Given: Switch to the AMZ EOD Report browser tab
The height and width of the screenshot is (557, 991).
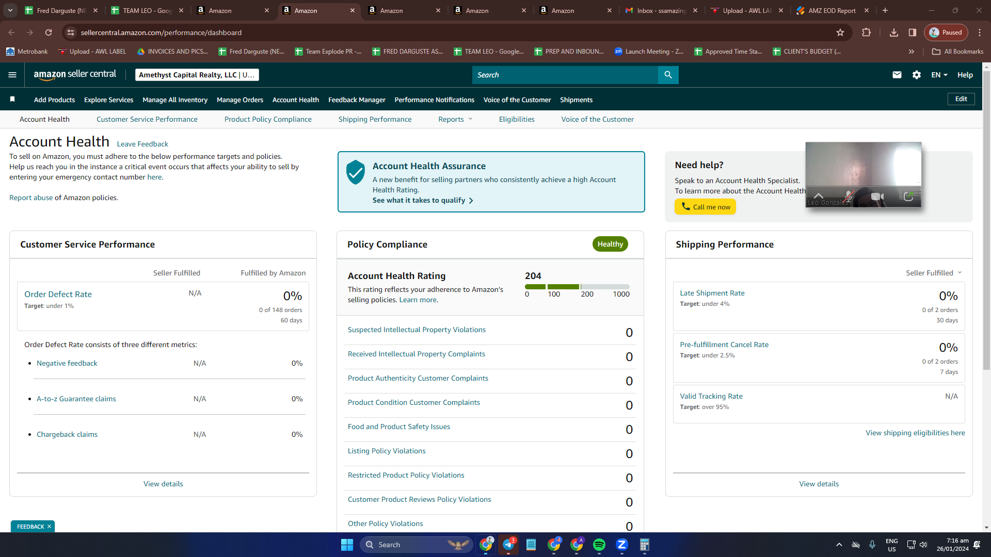Looking at the screenshot, I should coord(832,10).
